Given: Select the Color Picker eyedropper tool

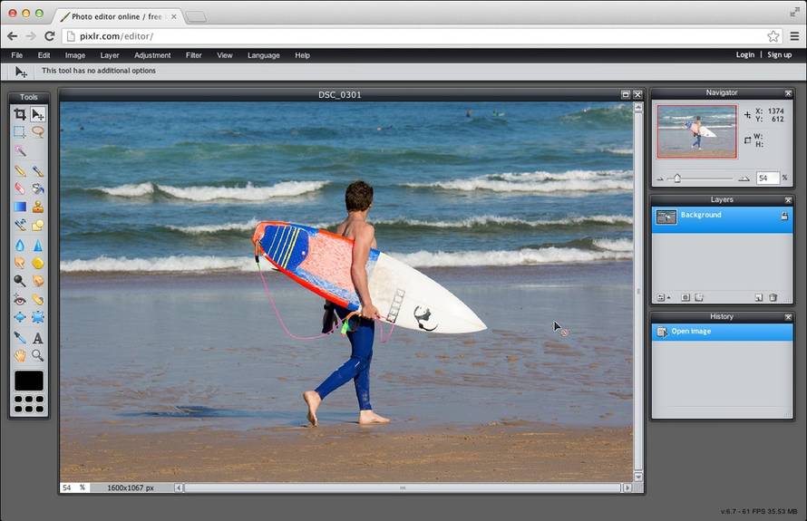Looking at the screenshot, I should click(x=20, y=337).
